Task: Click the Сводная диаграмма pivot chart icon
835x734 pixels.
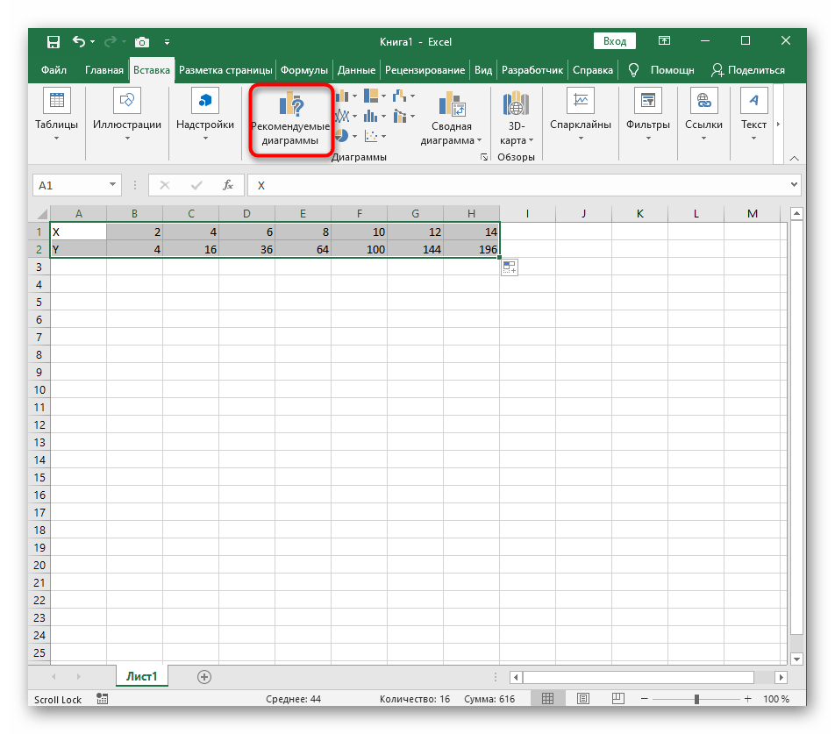Action: 452,104
